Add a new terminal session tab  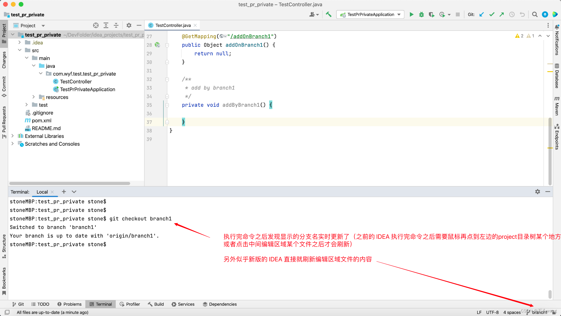pos(64,192)
